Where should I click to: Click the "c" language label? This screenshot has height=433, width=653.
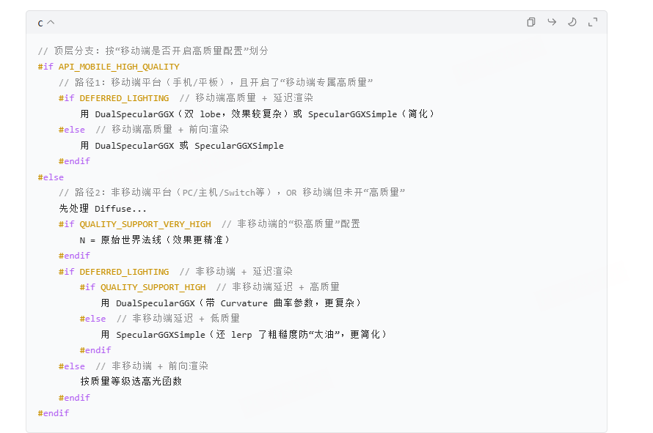40,23
